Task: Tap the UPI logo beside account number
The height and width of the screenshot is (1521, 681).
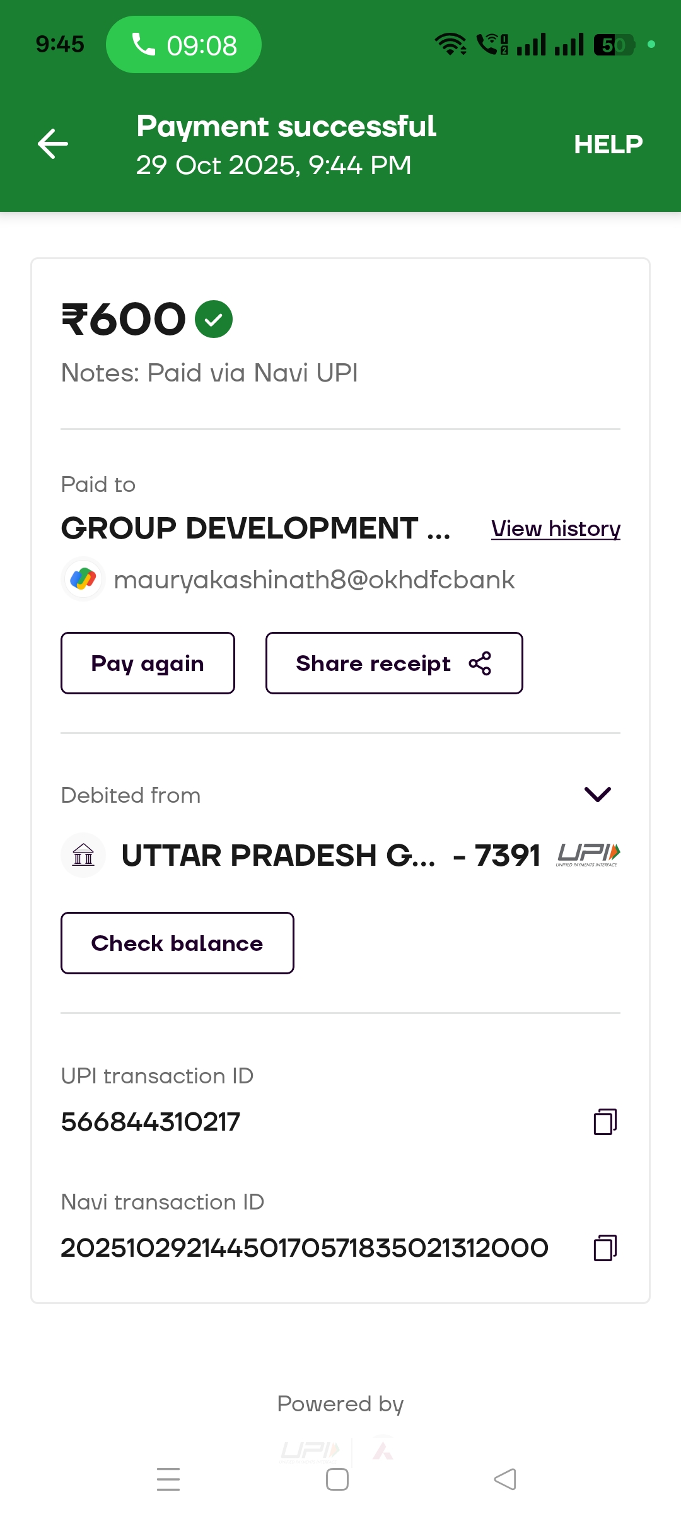Action: point(588,855)
